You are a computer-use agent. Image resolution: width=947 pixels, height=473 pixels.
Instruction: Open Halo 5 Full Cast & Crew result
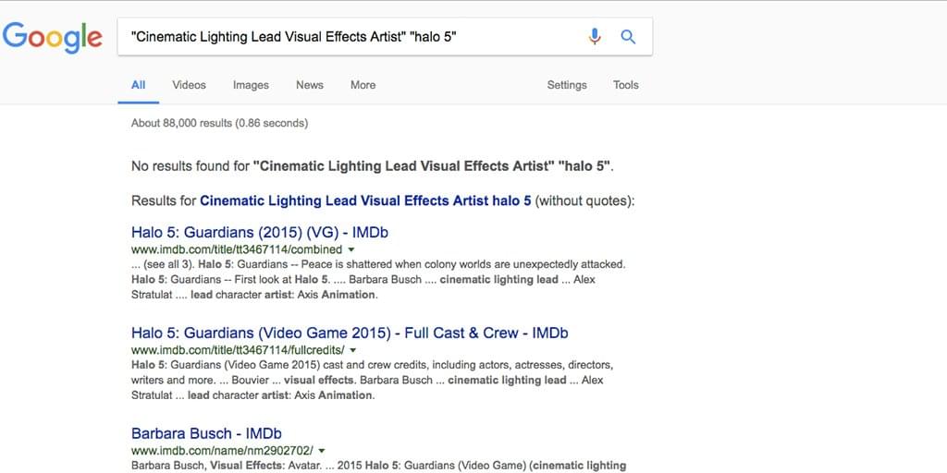pyautogui.click(x=350, y=333)
